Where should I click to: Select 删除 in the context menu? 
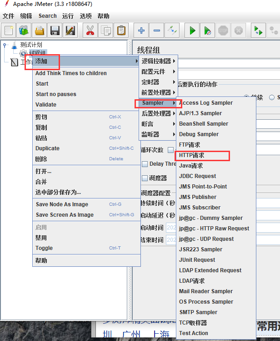coord(87,159)
